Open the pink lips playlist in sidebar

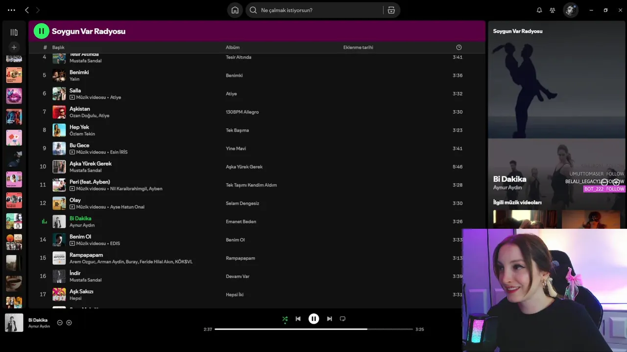[x=14, y=96]
